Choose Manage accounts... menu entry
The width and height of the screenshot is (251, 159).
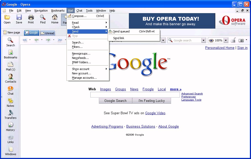(88, 78)
